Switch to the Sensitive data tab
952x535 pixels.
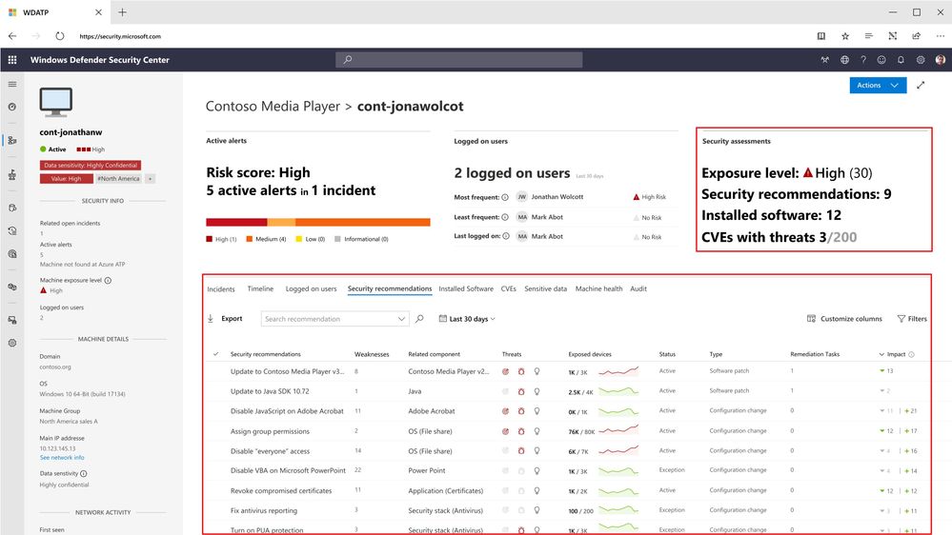(x=546, y=288)
